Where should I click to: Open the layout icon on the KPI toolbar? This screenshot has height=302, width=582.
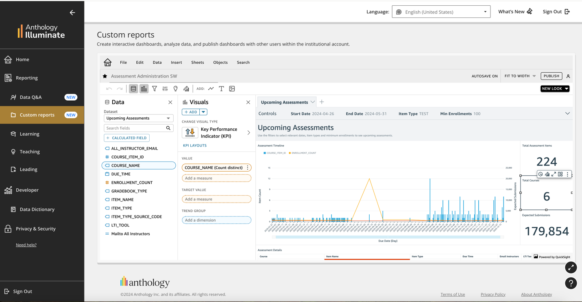coord(560,174)
